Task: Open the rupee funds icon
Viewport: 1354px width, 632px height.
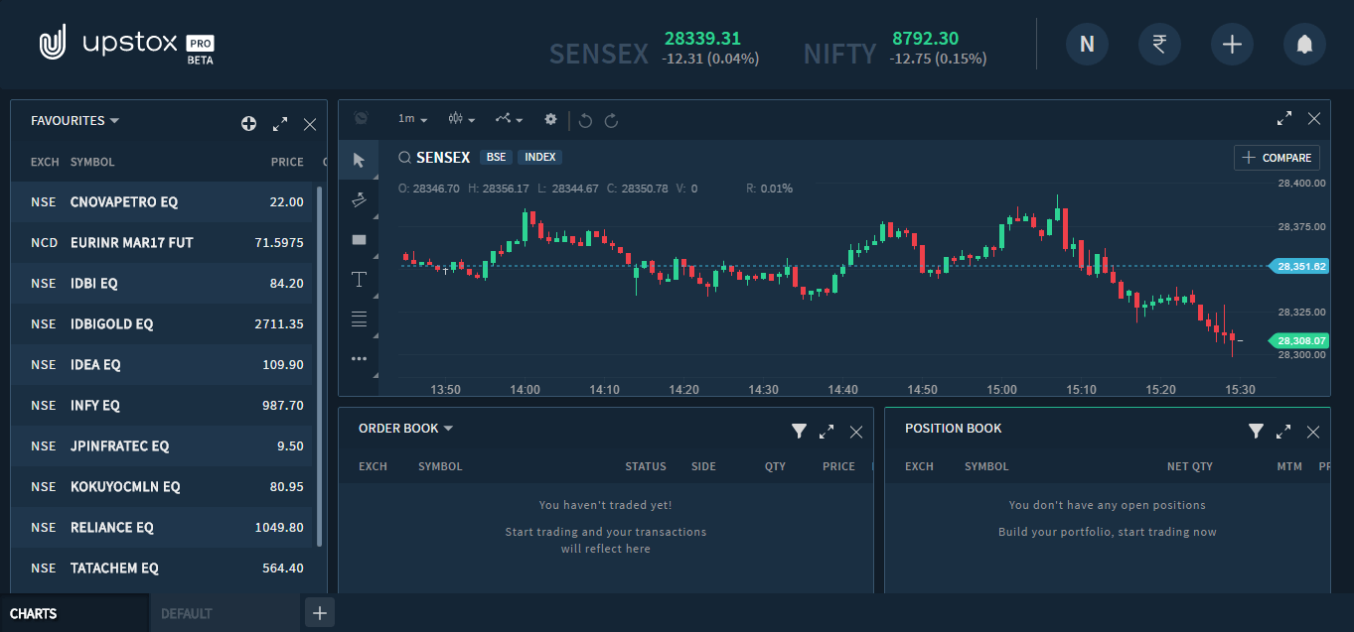Action: point(1159,45)
